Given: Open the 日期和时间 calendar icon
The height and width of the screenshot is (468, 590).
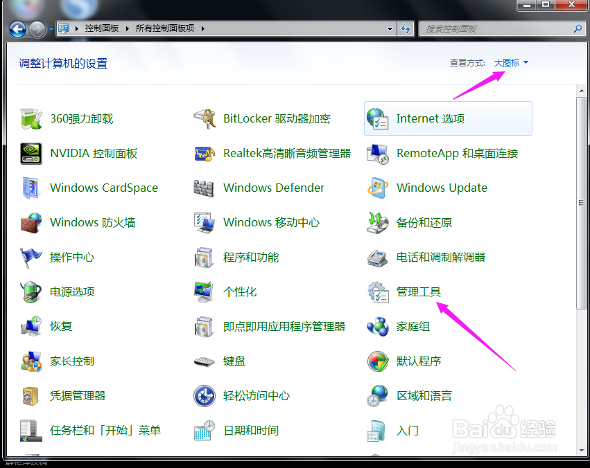Looking at the screenshot, I should (205, 431).
